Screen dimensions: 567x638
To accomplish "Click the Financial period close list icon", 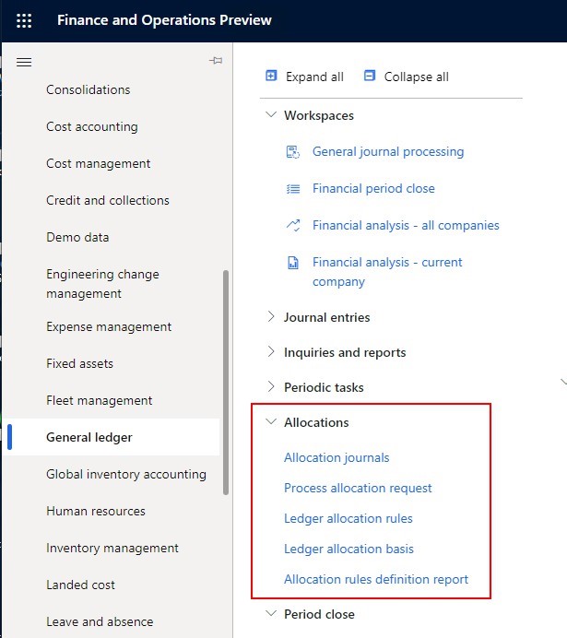I will [293, 189].
